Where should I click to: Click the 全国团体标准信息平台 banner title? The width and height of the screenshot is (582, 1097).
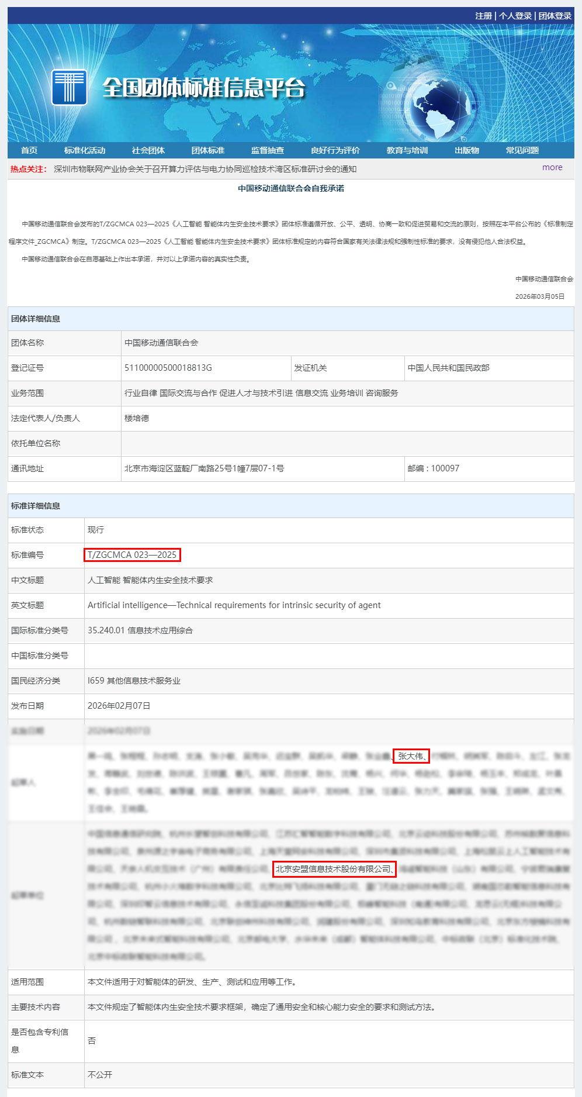[x=204, y=88]
